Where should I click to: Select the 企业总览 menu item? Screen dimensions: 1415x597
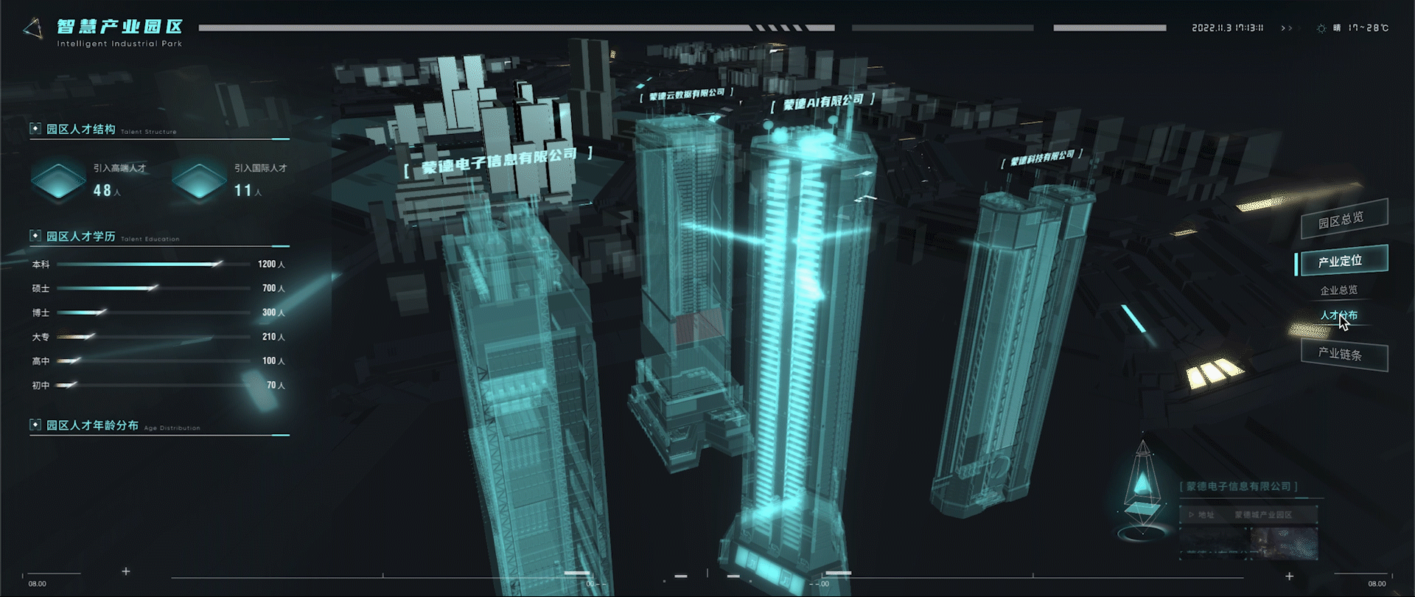[x=1338, y=290]
